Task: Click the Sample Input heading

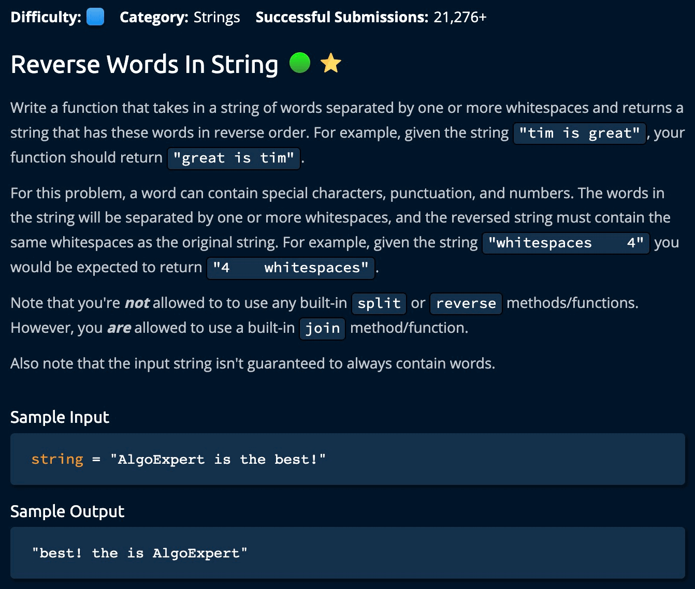Action: [x=60, y=417]
